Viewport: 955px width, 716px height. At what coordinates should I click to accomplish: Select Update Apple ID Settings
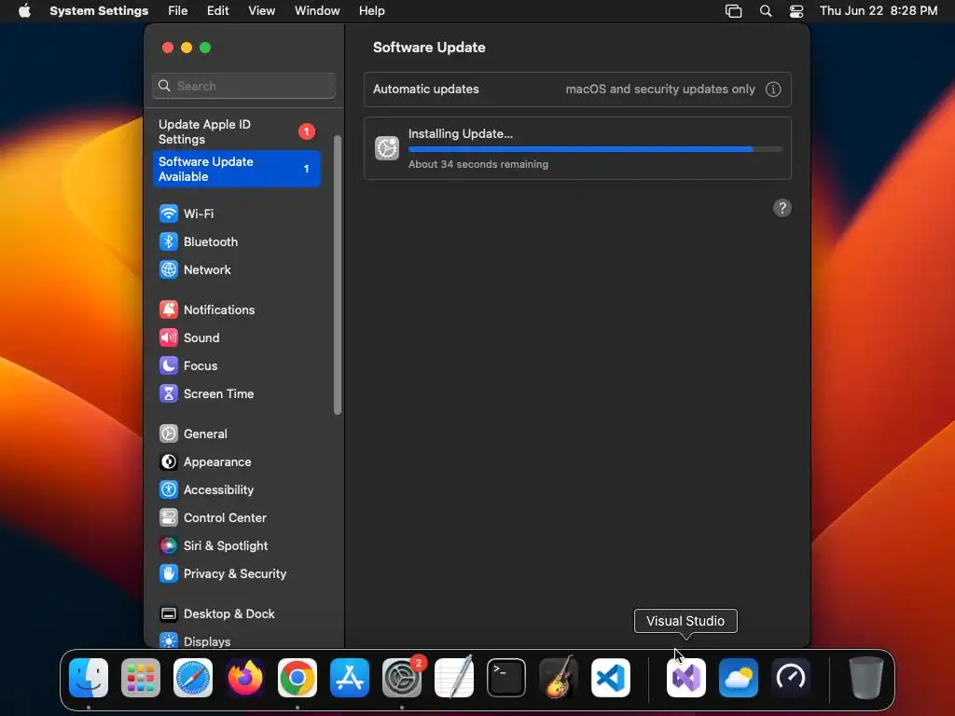pyautogui.click(x=236, y=131)
